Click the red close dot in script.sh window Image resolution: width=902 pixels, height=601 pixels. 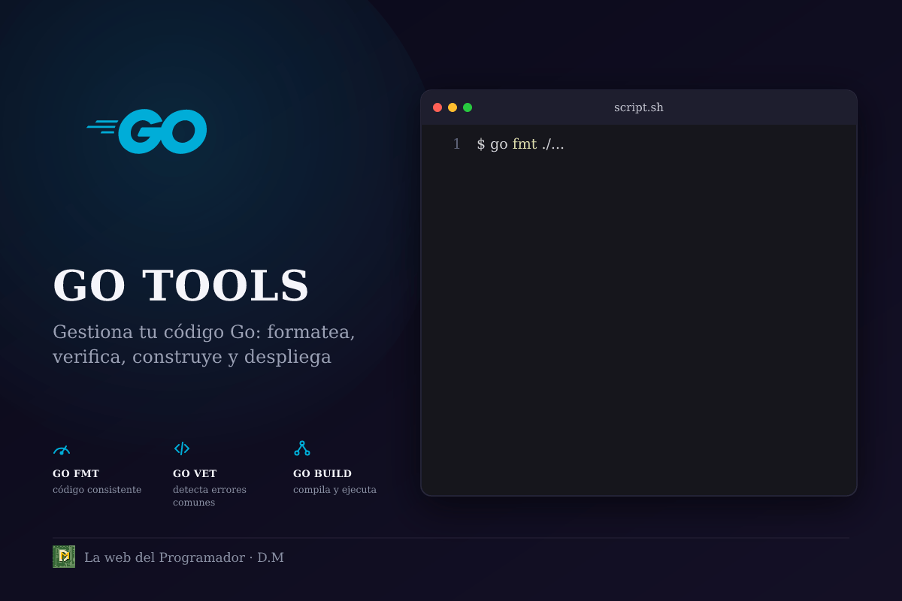coord(437,107)
